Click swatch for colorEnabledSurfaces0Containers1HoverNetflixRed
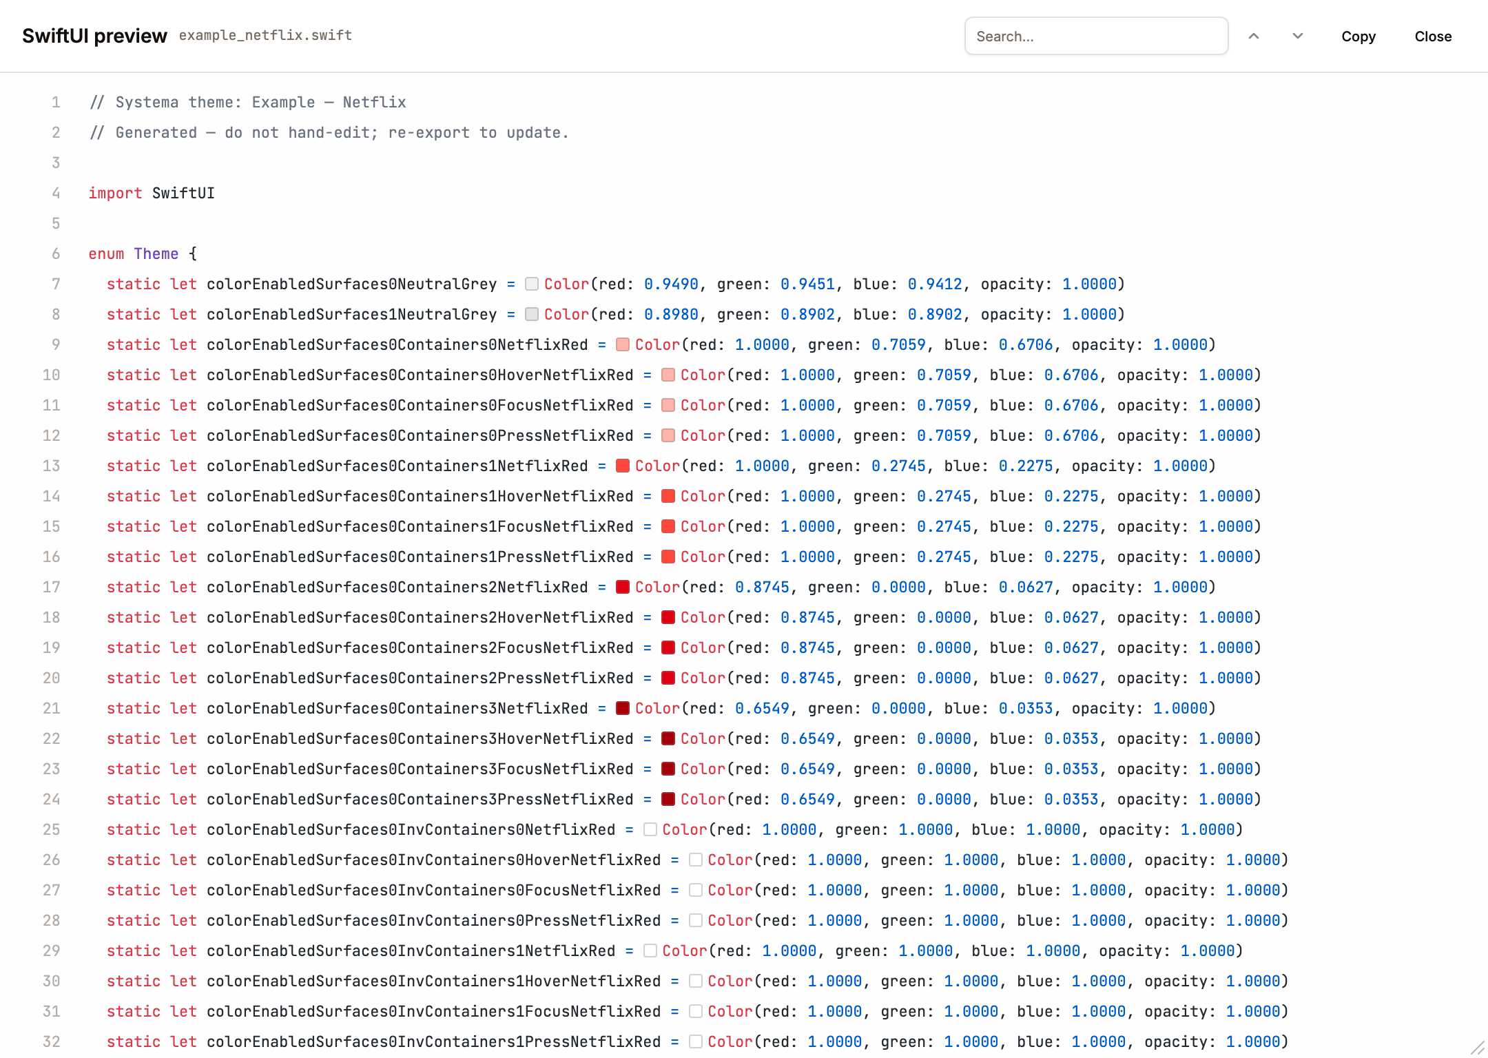 click(668, 496)
